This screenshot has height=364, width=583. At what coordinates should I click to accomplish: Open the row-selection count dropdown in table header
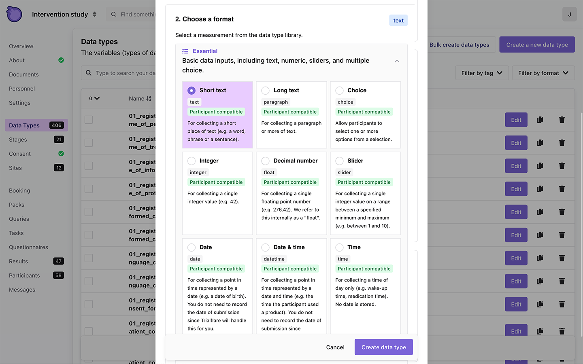pos(94,98)
